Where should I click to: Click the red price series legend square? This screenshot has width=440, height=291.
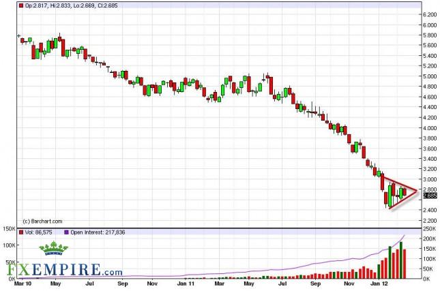21,5
